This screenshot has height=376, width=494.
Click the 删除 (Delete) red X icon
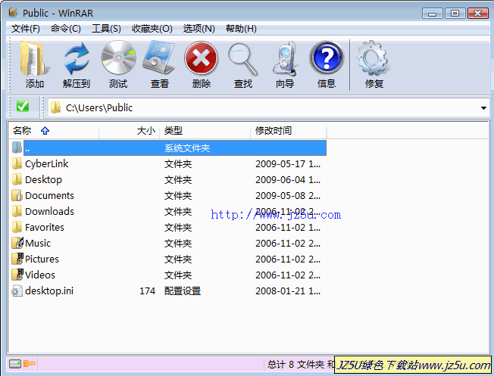pos(201,58)
